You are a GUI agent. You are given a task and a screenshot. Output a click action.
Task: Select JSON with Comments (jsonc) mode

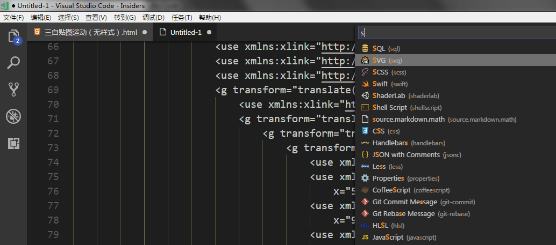pos(455,154)
